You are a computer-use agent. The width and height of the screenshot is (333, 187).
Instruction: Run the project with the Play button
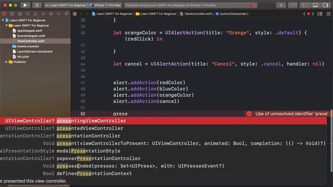pos(25,5)
